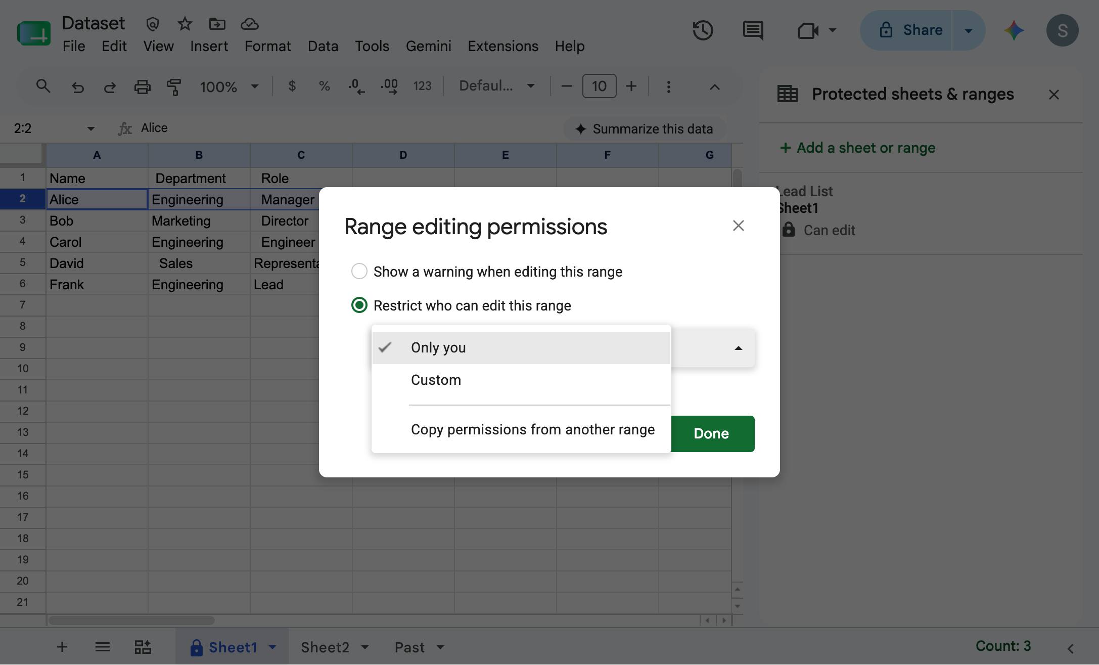Format as currency dollar sign
Image resolution: width=1099 pixels, height=665 pixels.
[x=292, y=86]
